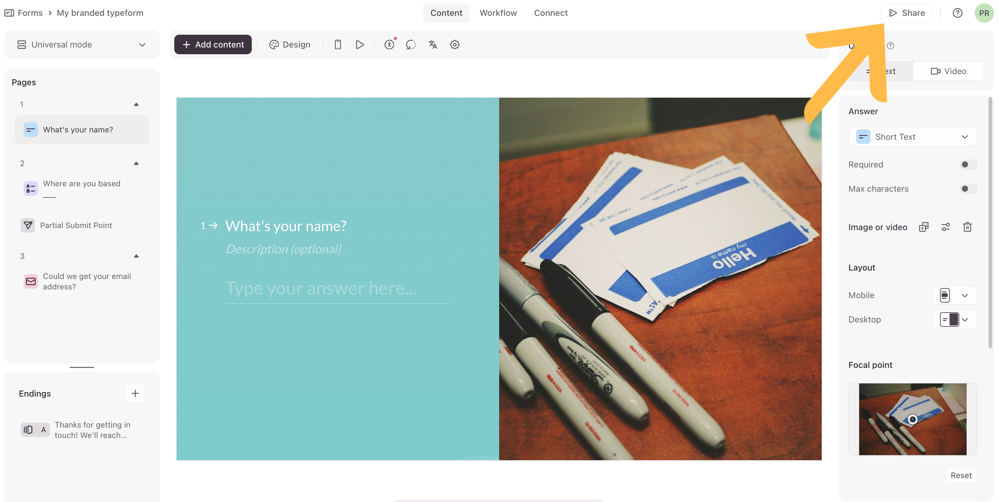Switch question to Video mode

click(x=948, y=71)
